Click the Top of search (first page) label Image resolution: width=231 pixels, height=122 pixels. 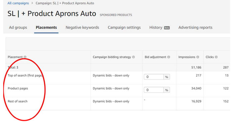pos(25,75)
